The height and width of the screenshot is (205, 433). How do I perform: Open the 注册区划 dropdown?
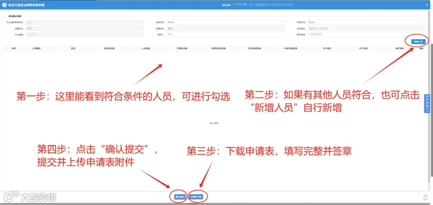coord(225,22)
